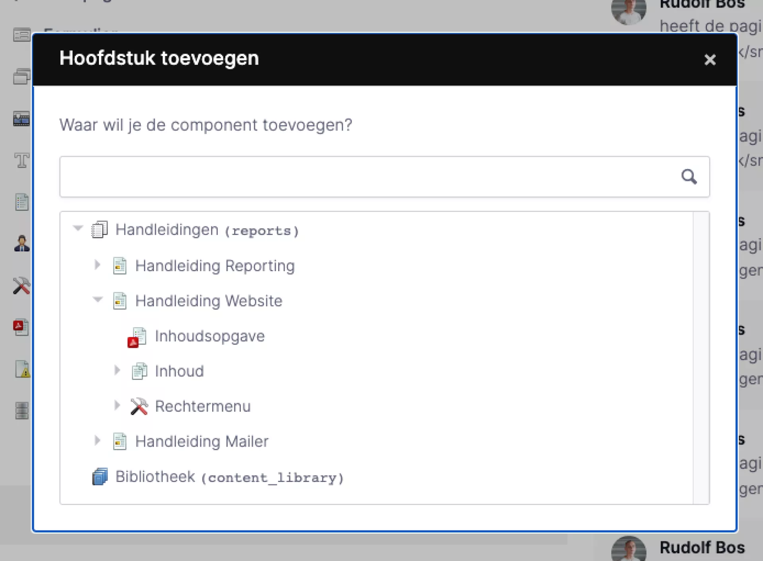Collapse the Handleidingen reports node
This screenshot has width=763, height=561.
pyautogui.click(x=78, y=228)
